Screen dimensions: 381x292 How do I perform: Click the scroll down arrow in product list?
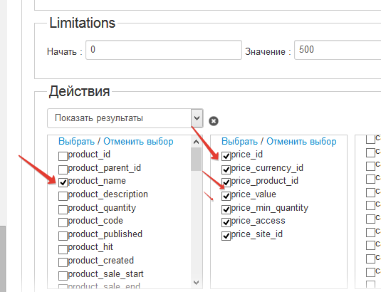coord(196,283)
